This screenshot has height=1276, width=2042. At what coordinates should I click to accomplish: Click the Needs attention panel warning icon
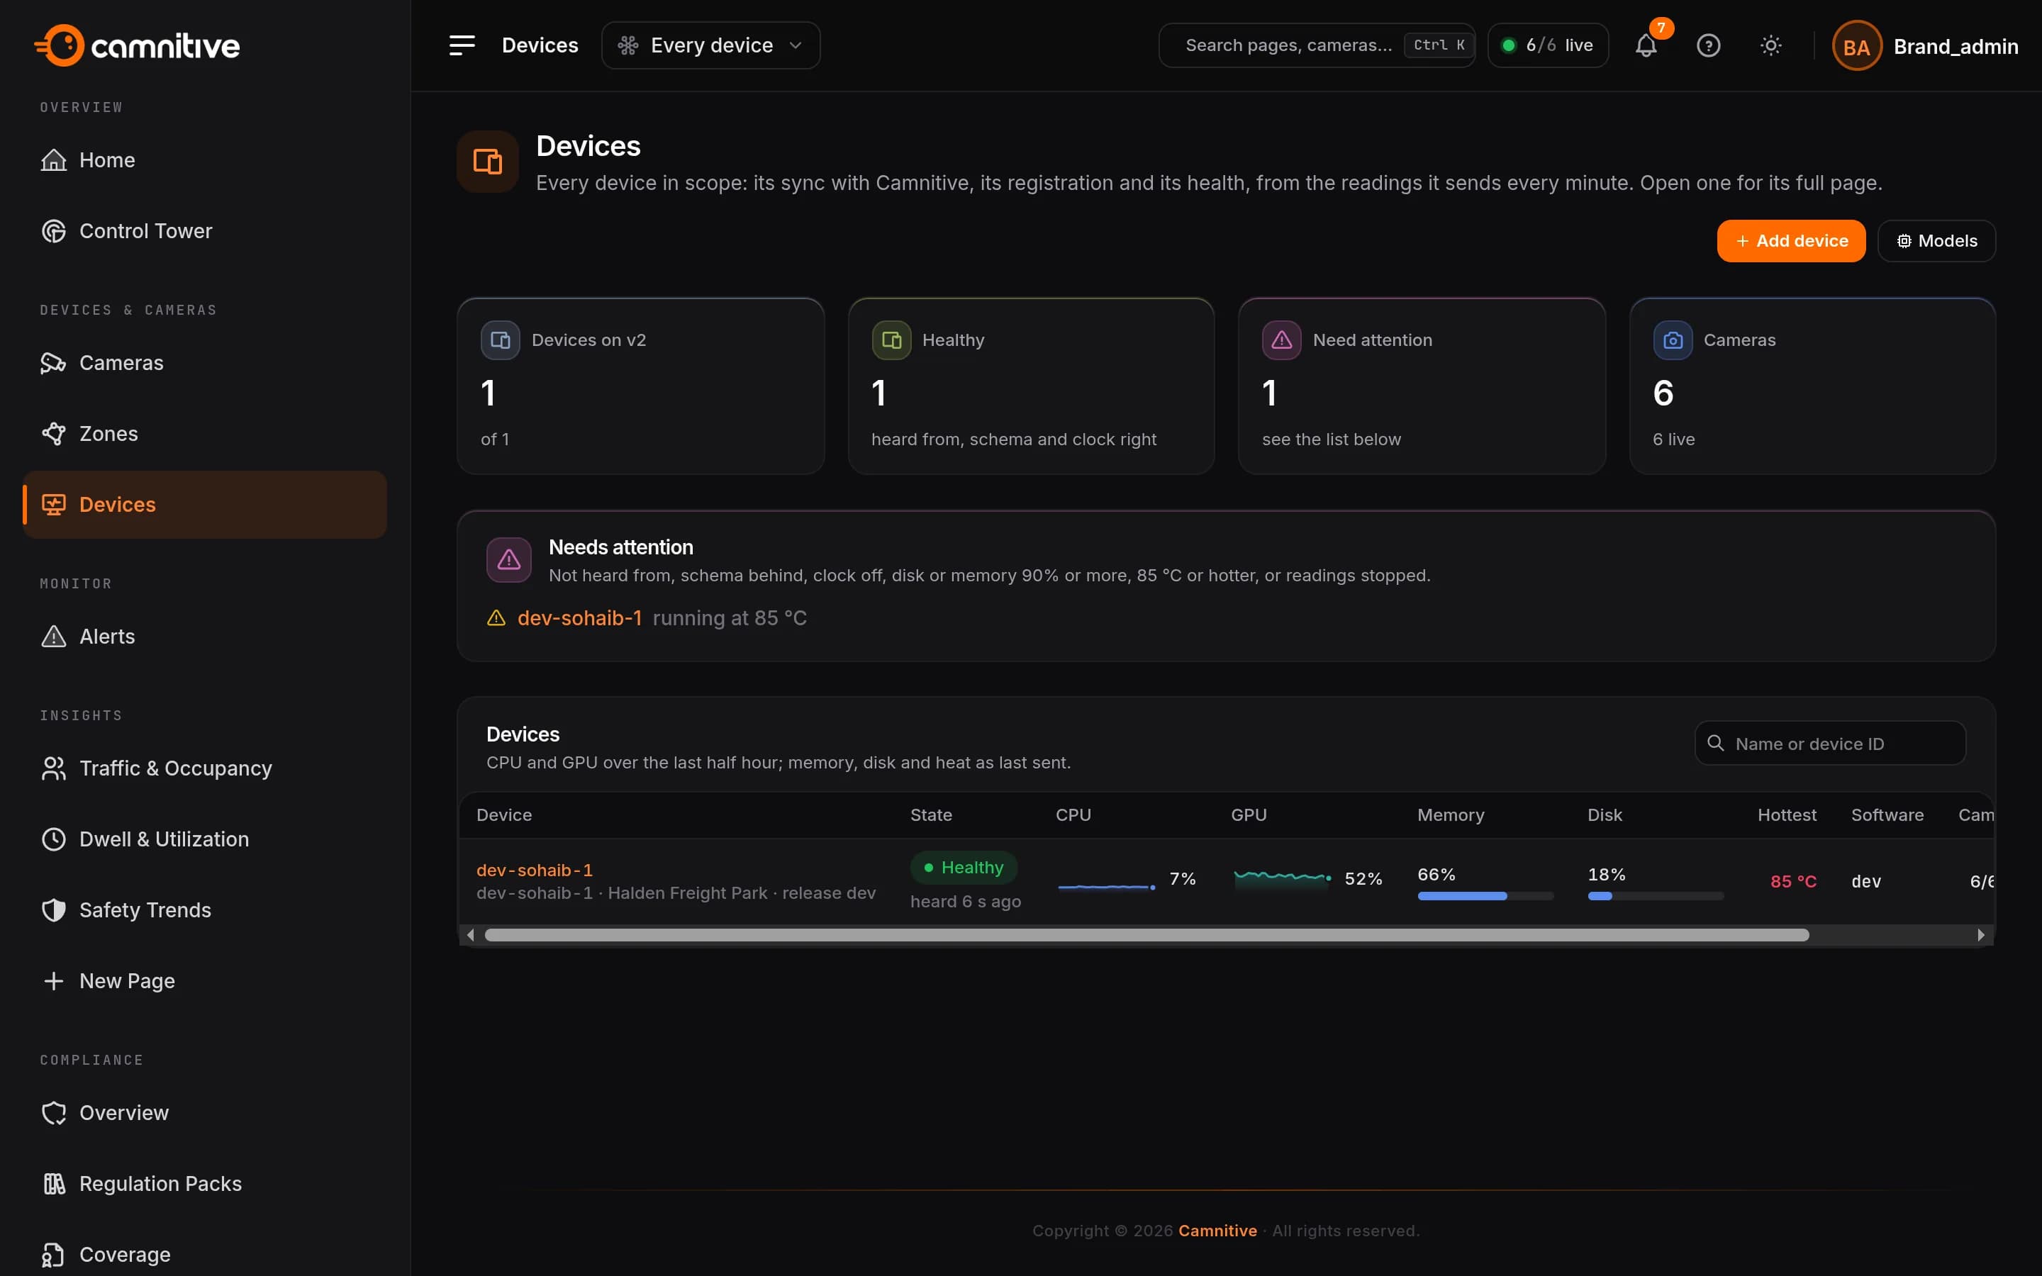(x=509, y=560)
